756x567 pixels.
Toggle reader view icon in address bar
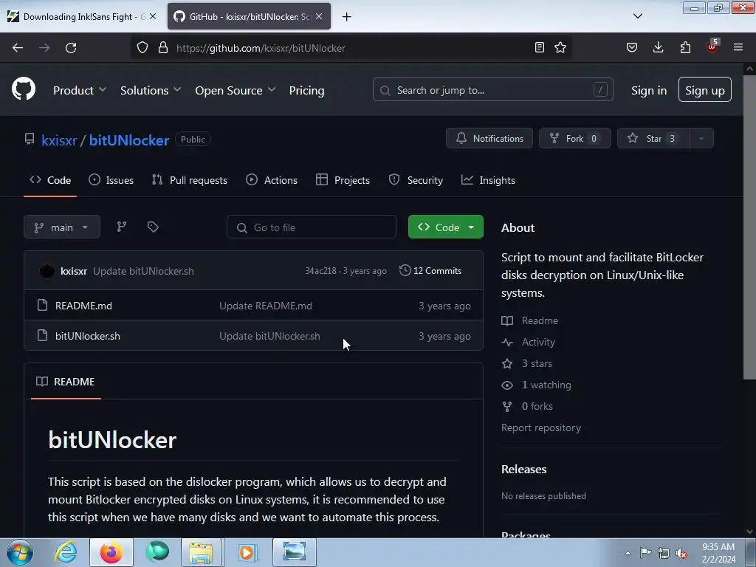click(x=540, y=48)
